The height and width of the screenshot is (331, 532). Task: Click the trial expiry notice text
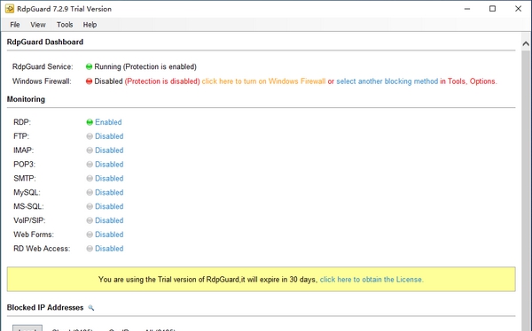(x=208, y=280)
